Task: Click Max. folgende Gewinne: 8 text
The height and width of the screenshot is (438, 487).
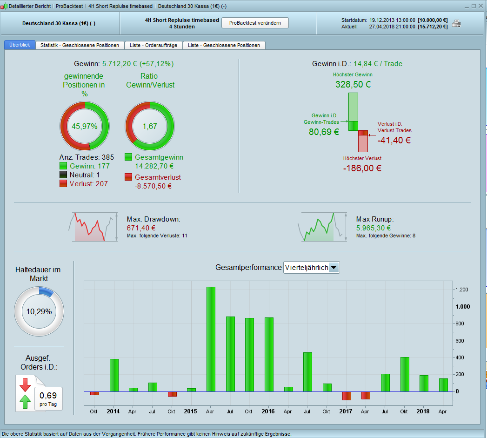Action: [386, 236]
